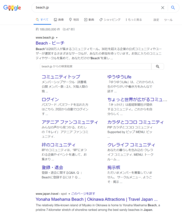
Task: Click the www.japan.travel › spot URL text
Action: [x=51, y=194]
